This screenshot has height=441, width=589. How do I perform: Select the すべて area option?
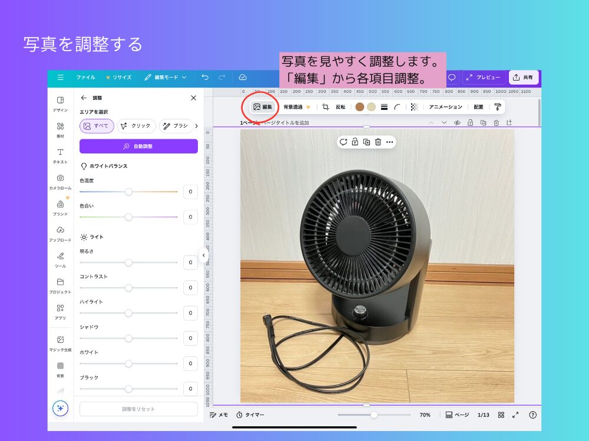(97, 126)
